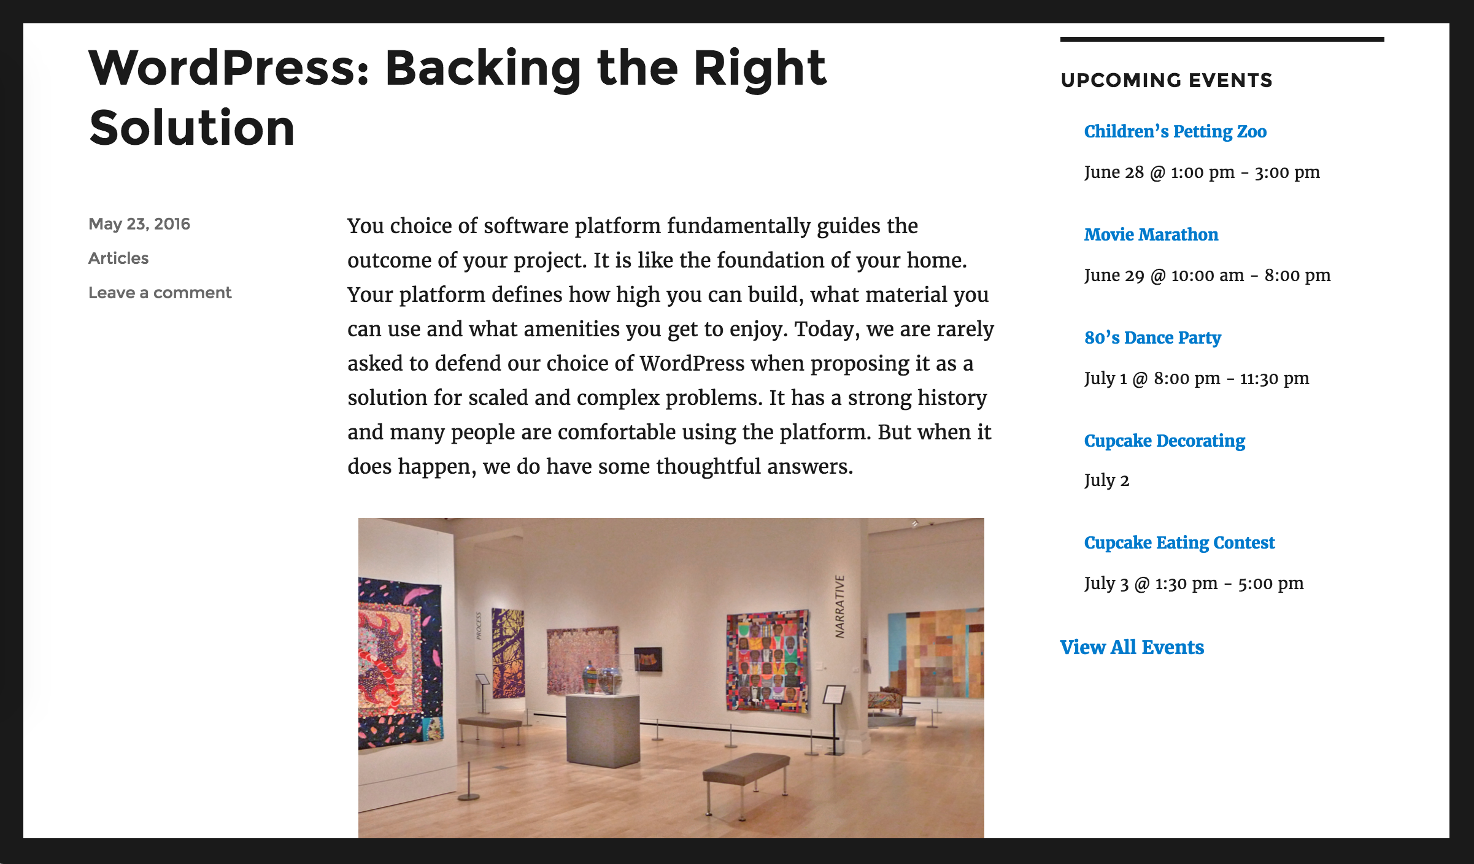Click the Leave a comment link
This screenshot has width=1474, height=864.
pyautogui.click(x=160, y=293)
